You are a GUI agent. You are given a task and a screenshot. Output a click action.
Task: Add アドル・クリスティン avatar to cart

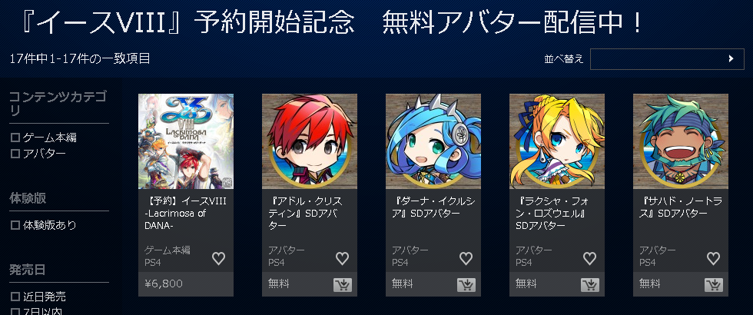tap(343, 285)
